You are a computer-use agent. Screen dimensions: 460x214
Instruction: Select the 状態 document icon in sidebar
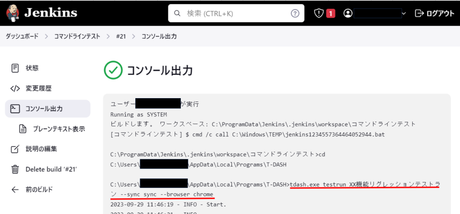click(x=15, y=68)
